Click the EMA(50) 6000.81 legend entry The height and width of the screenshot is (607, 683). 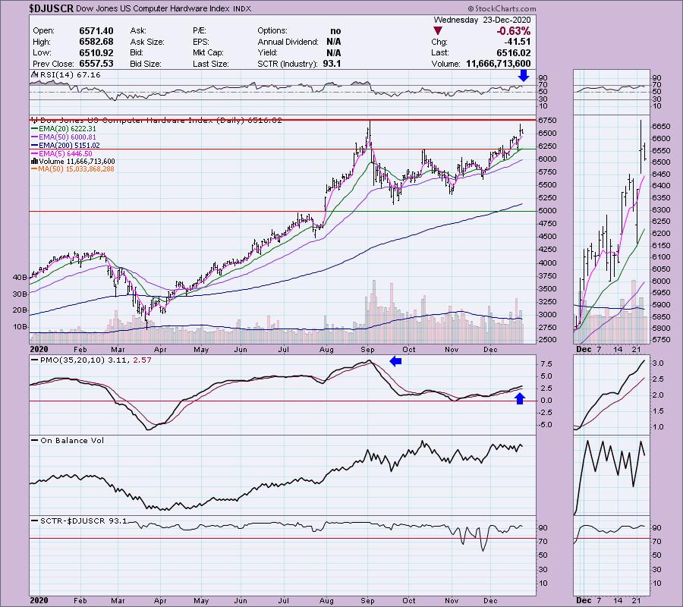click(x=68, y=137)
